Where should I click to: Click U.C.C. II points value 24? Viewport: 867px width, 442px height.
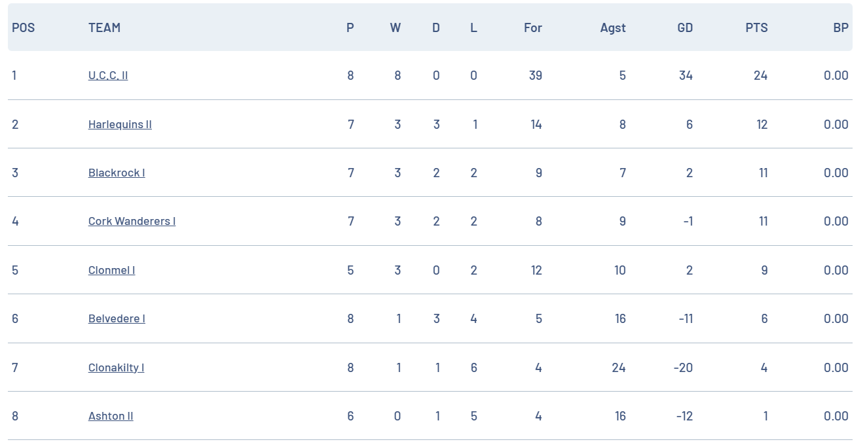(760, 75)
